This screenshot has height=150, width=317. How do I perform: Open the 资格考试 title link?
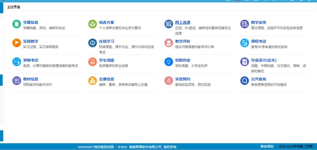(x=31, y=60)
